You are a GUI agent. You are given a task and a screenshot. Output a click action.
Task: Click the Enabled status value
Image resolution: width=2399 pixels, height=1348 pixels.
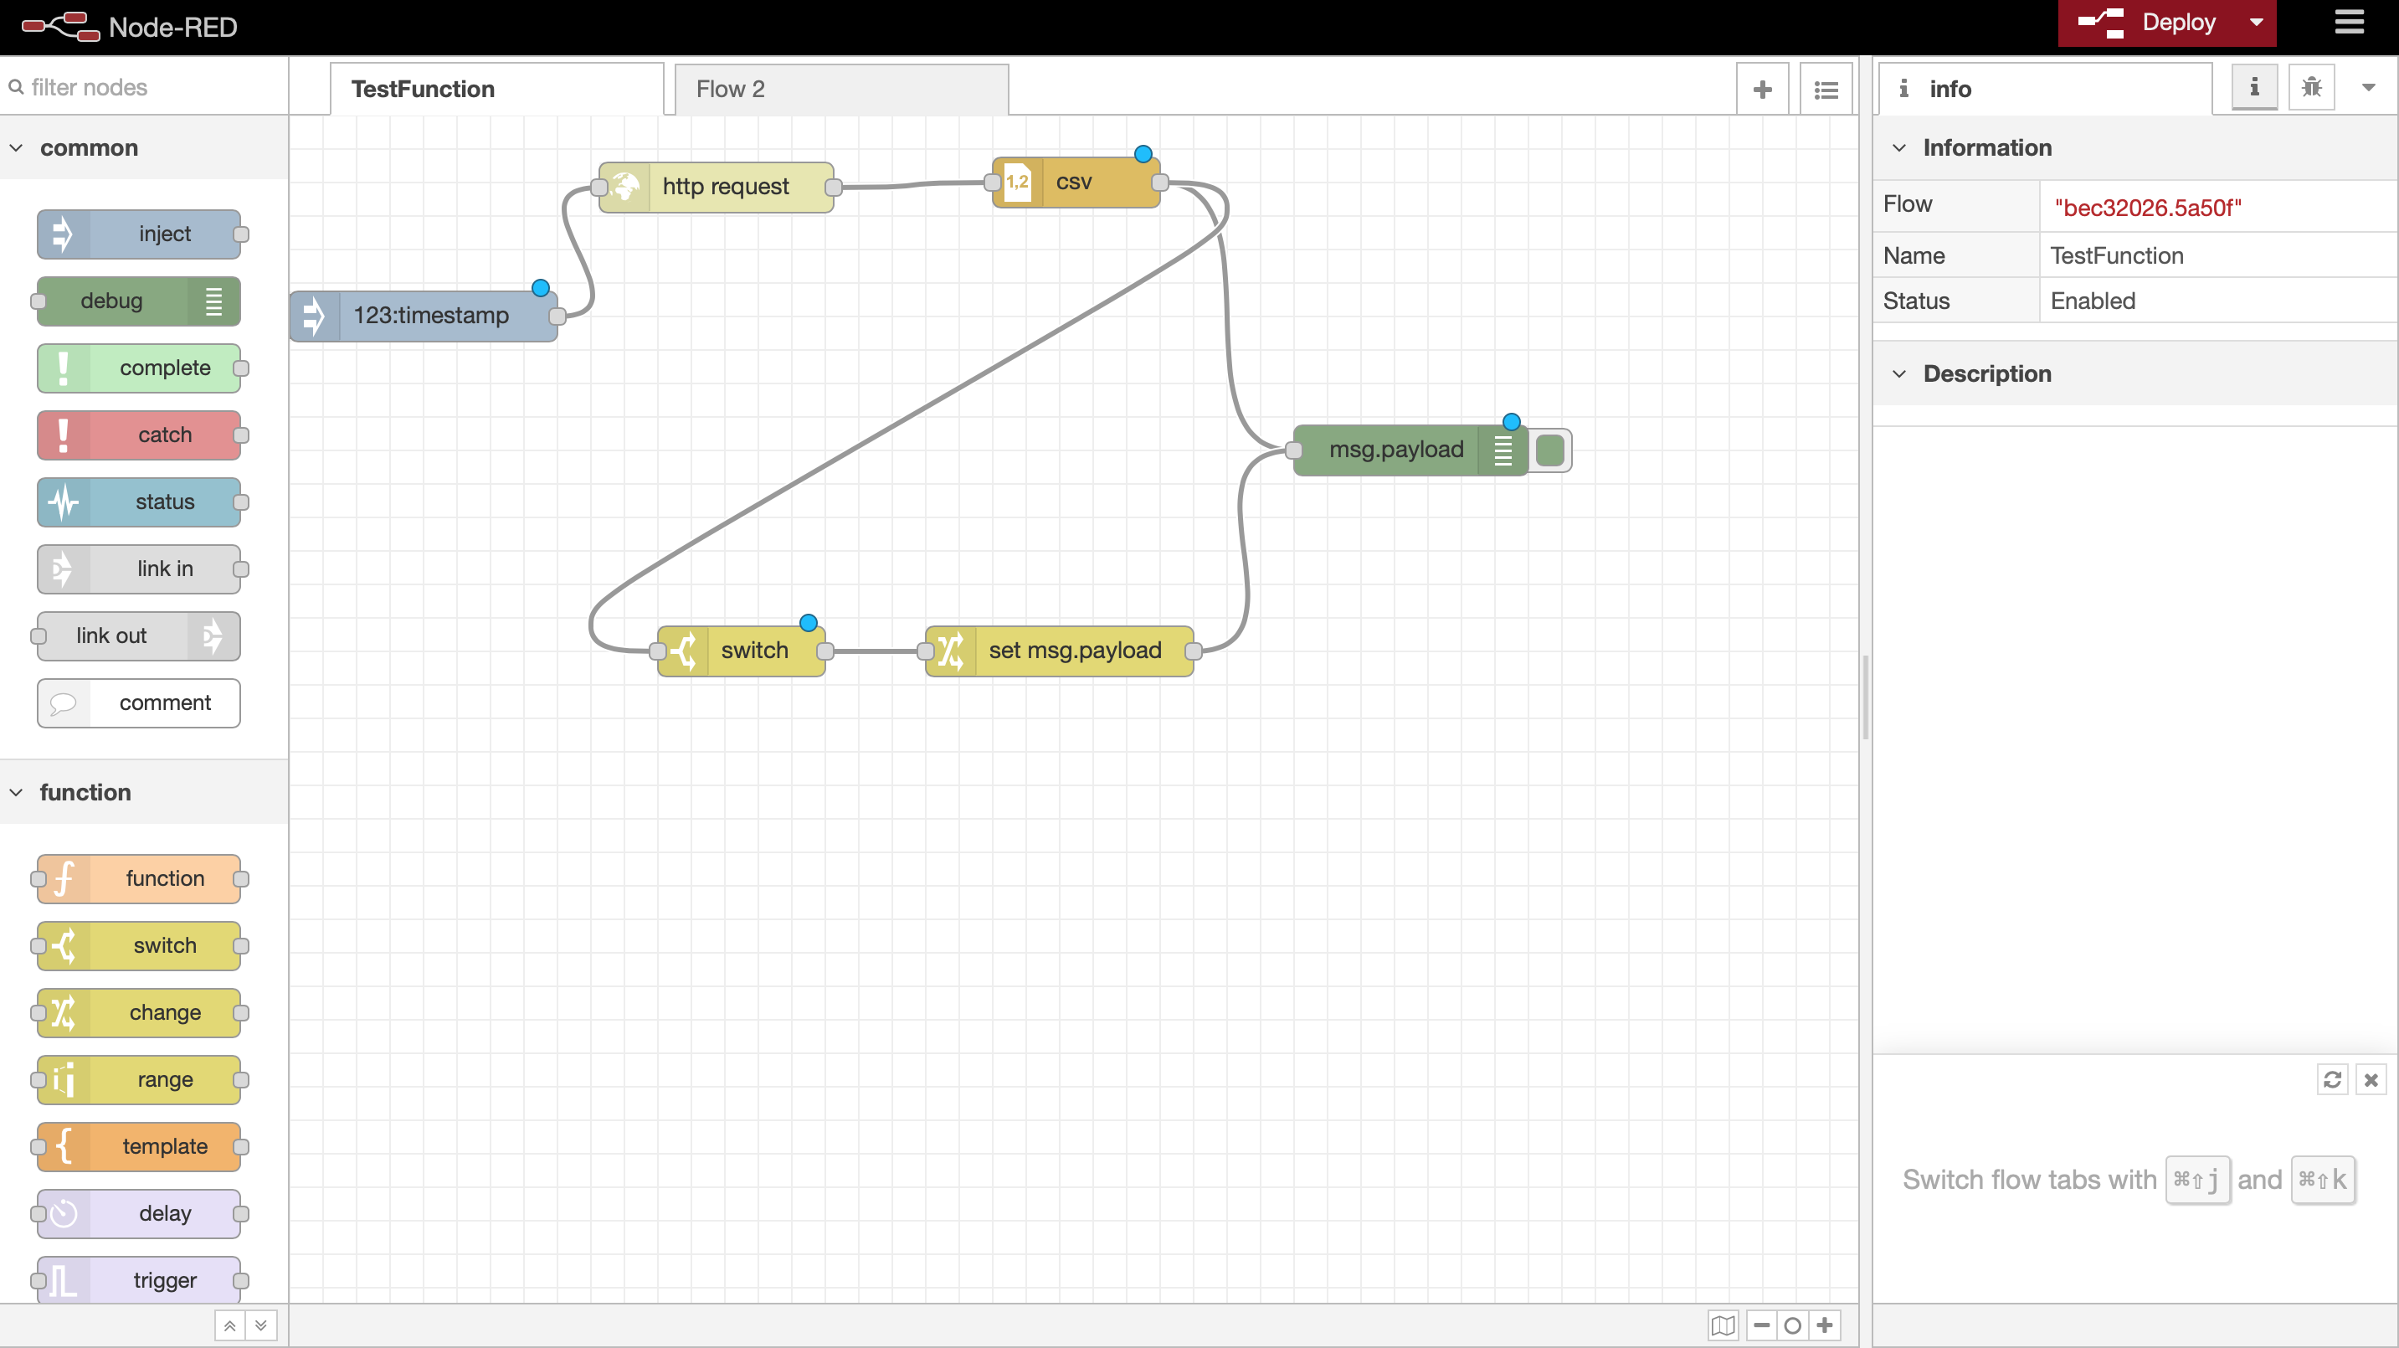point(2093,301)
